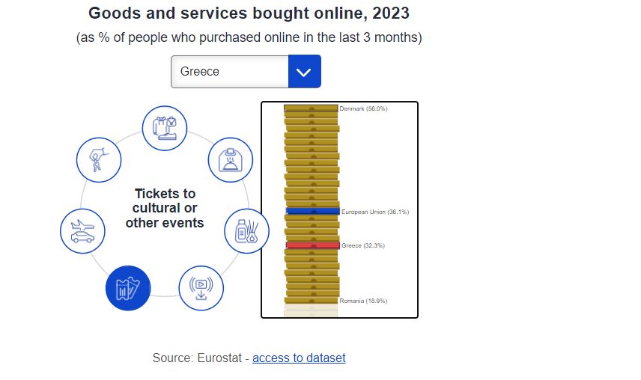Click the Romania bar near chart bottom
This screenshot has height=380, width=641.
(x=311, y=301)
